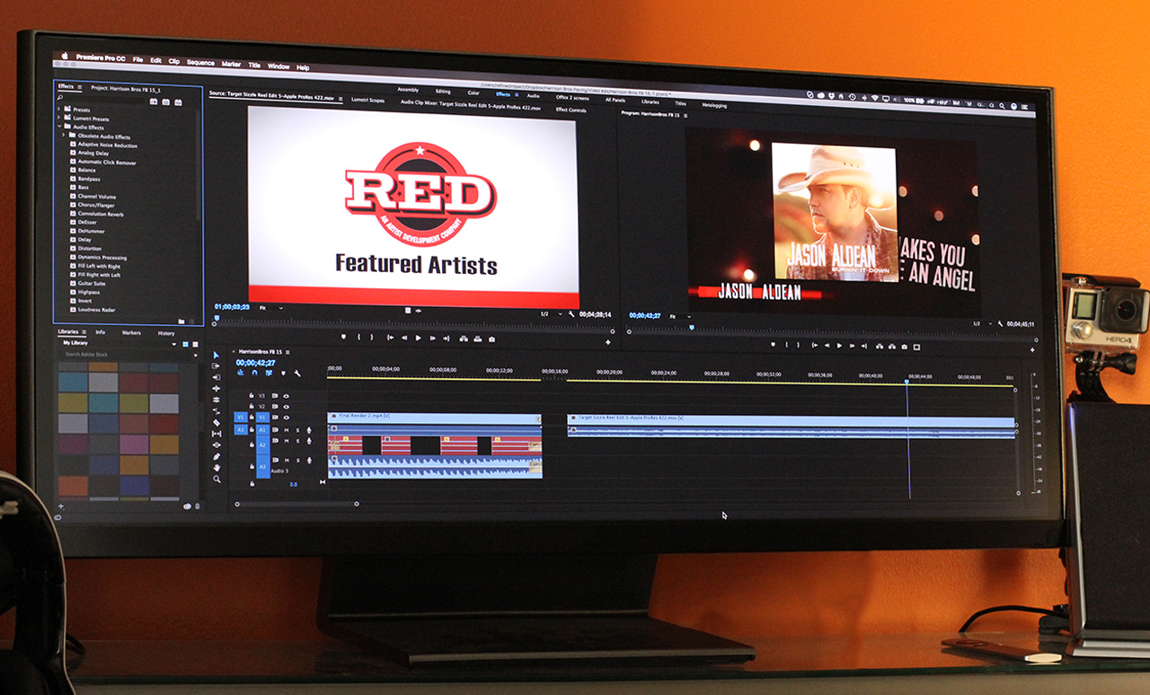Select the Adaptive Noise Reduction effect

(x=107, y=145)
